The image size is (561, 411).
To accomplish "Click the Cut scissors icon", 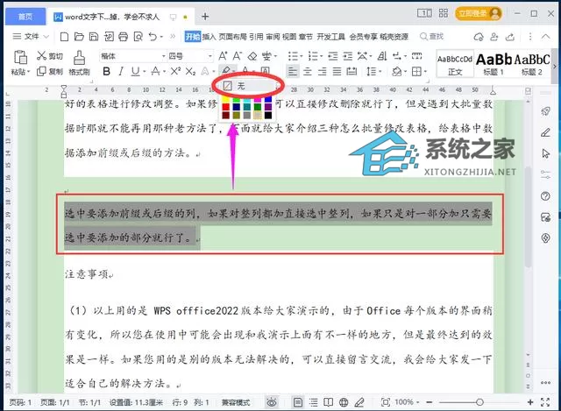I will click(41, 55).
